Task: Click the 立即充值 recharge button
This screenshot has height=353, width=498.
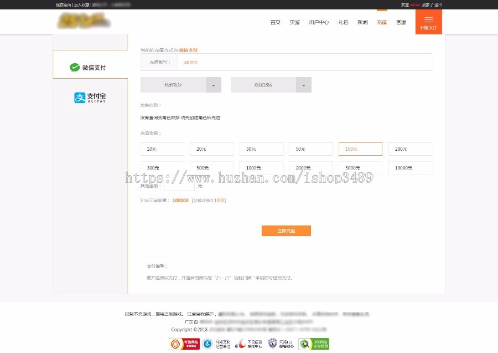Action: point(287,231)
